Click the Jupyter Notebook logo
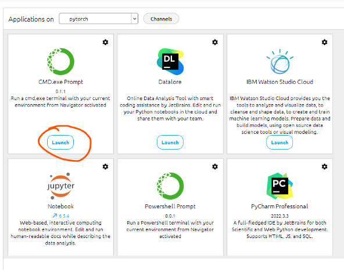This screenshot has height=270, width=344. coord(60,186)
